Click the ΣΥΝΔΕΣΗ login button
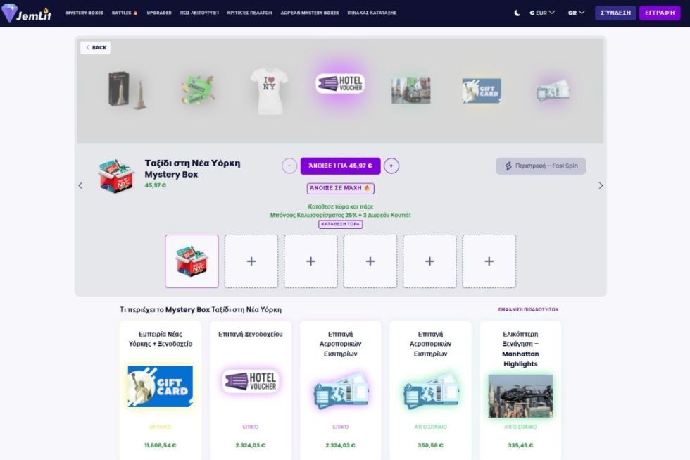Viewport: 690px width, 460px height. pos(615,13)
